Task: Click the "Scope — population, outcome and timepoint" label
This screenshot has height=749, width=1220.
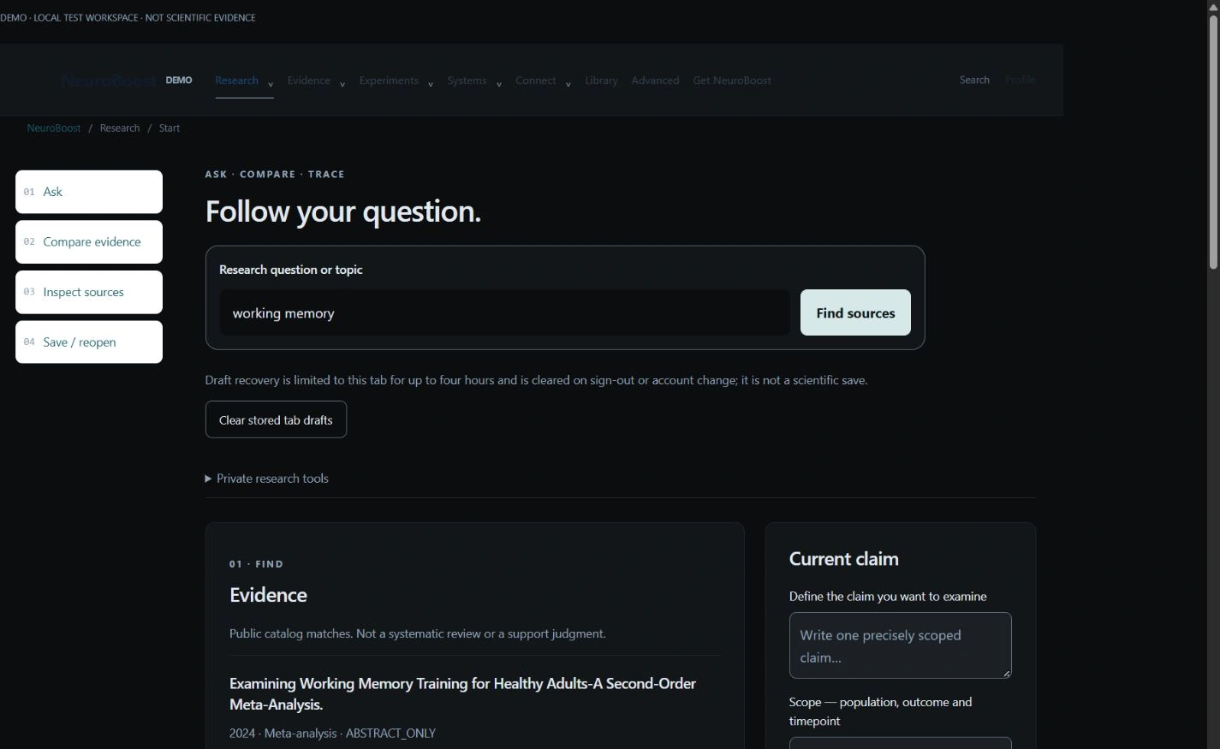Action: point(880,711)
